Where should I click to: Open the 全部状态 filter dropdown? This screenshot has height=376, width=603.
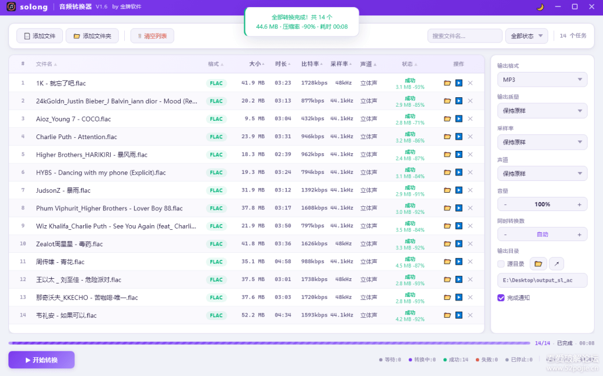point(526,35)
